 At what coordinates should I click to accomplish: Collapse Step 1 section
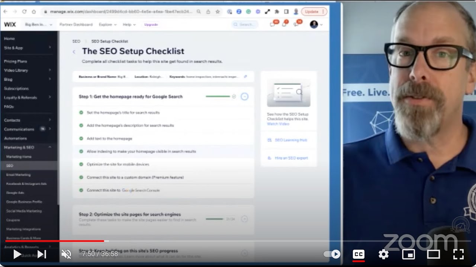(244, 96)
